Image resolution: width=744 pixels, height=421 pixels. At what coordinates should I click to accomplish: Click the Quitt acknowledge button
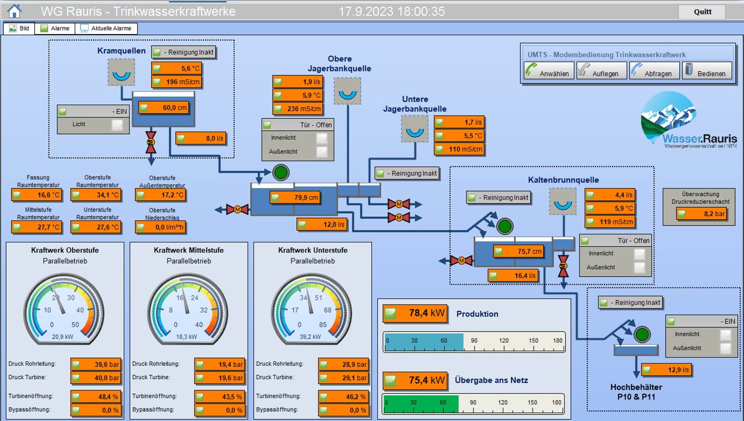[x=702, y=12]
